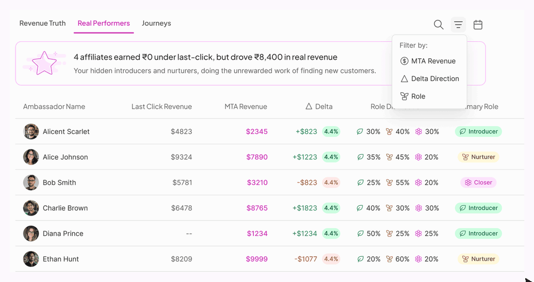Click the name Ethan Hunt

[x=61, y=259]
